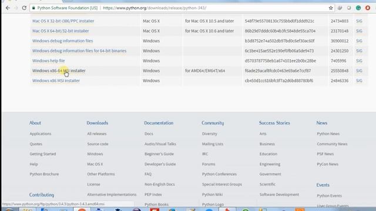Open SIG link for Windows x86 MSI installer
Viewport: 376px width, 211px height.
(x=359, y=81)
